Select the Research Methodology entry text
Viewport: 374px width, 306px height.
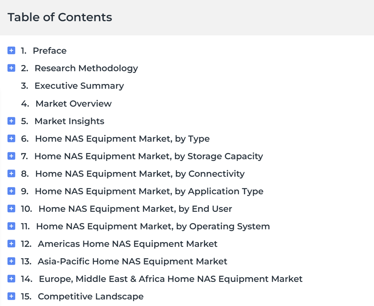pos(86,69)
